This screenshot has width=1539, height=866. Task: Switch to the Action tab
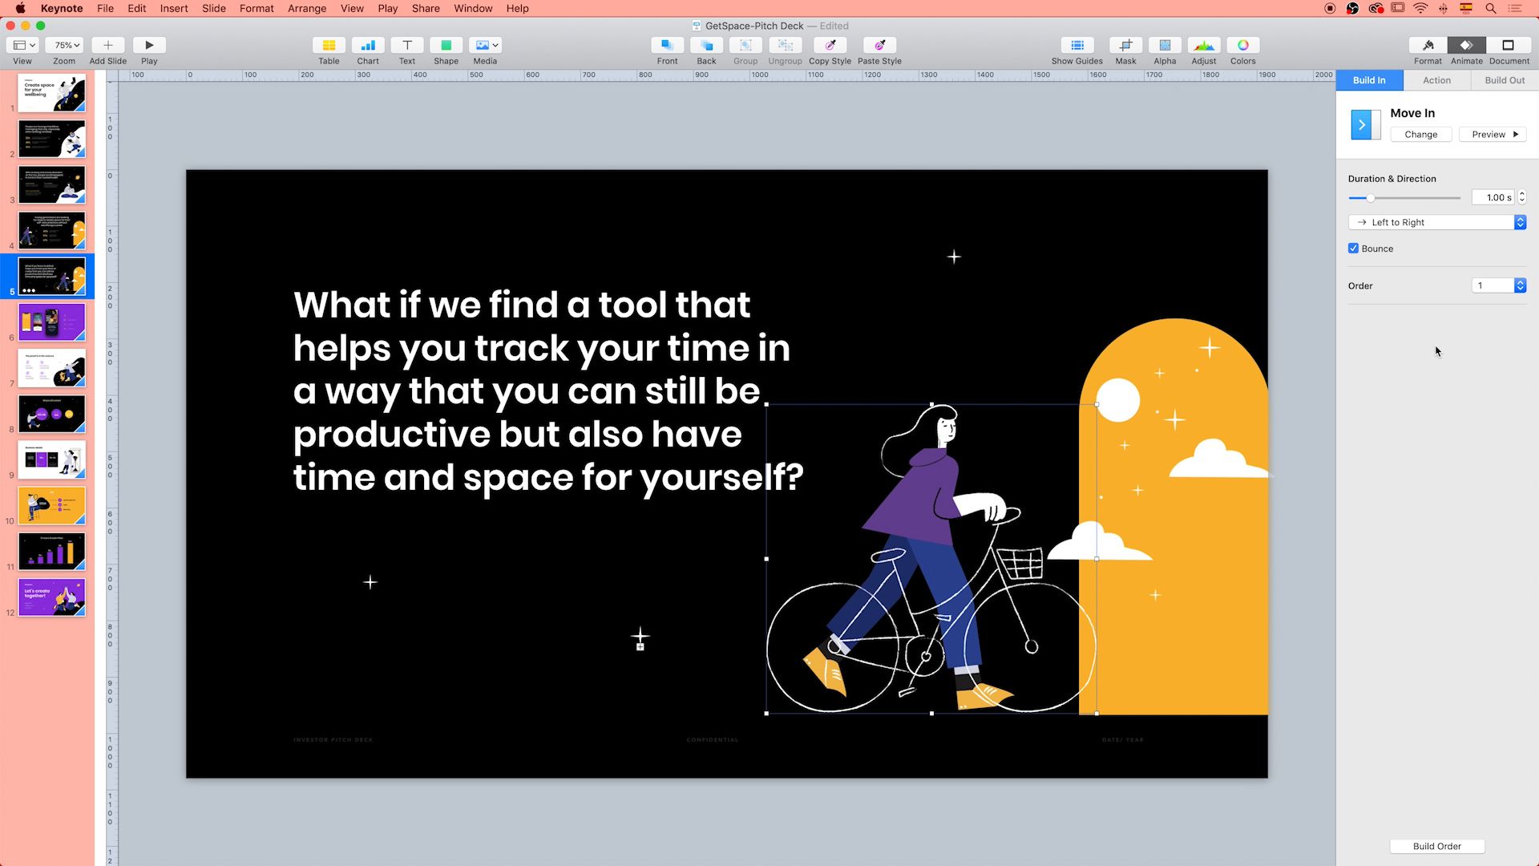point(1436,80)
